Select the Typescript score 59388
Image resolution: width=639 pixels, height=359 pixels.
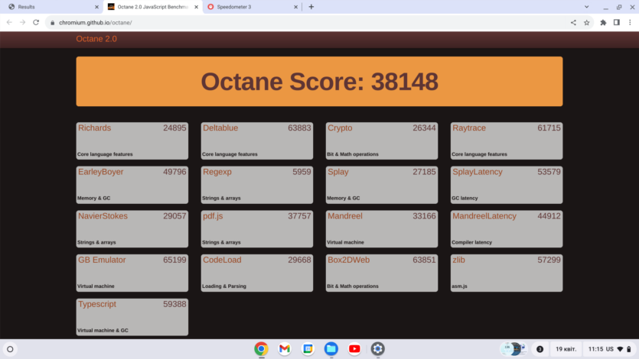(x=174, y=304)
